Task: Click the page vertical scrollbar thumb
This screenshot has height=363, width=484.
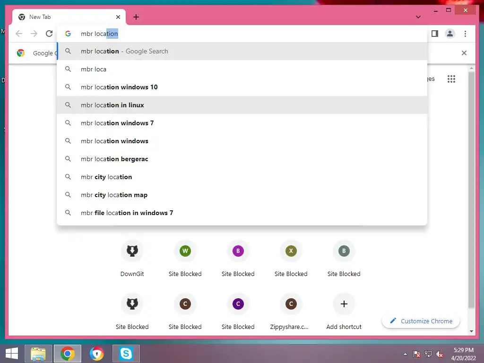Action: click(471, 190)
